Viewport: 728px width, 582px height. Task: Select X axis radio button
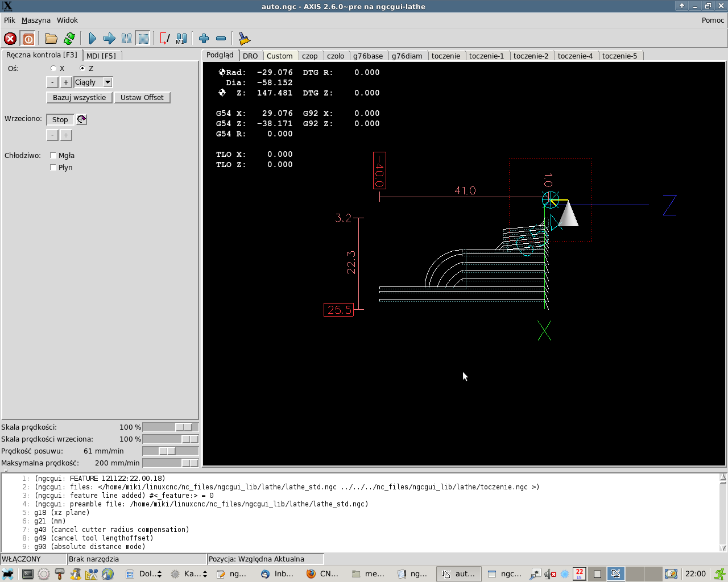pos(53,68)
